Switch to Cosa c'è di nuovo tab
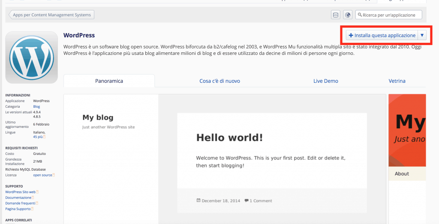Viewport: 439px width, 224px height. point(219,81)
